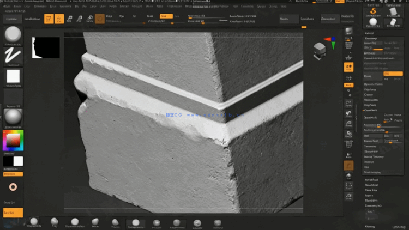Click the Del Lower button
This screenshot has height=230, width=409.
pyautogui.click(x=373, y=53)
